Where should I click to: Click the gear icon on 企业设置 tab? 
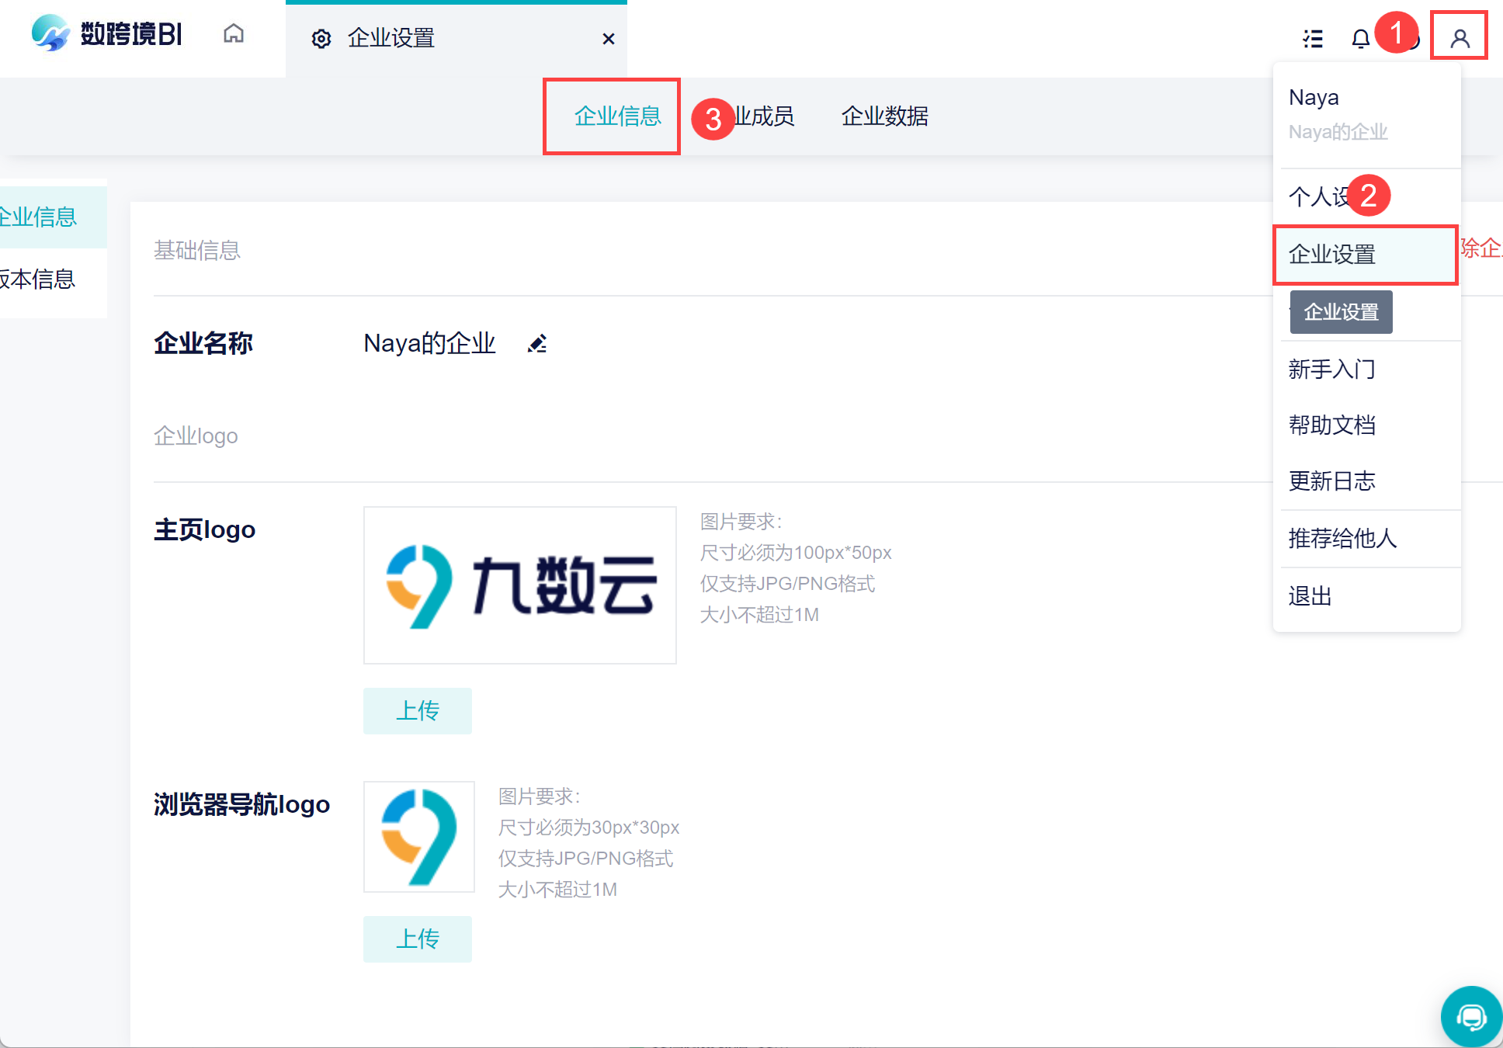point(321,39)
